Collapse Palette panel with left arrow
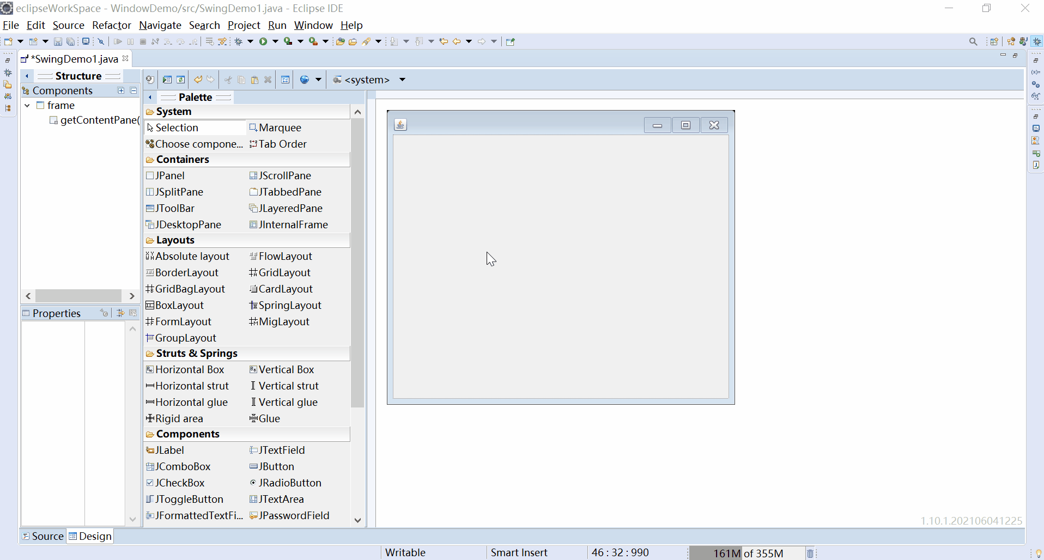 click(x=150, y=97)
